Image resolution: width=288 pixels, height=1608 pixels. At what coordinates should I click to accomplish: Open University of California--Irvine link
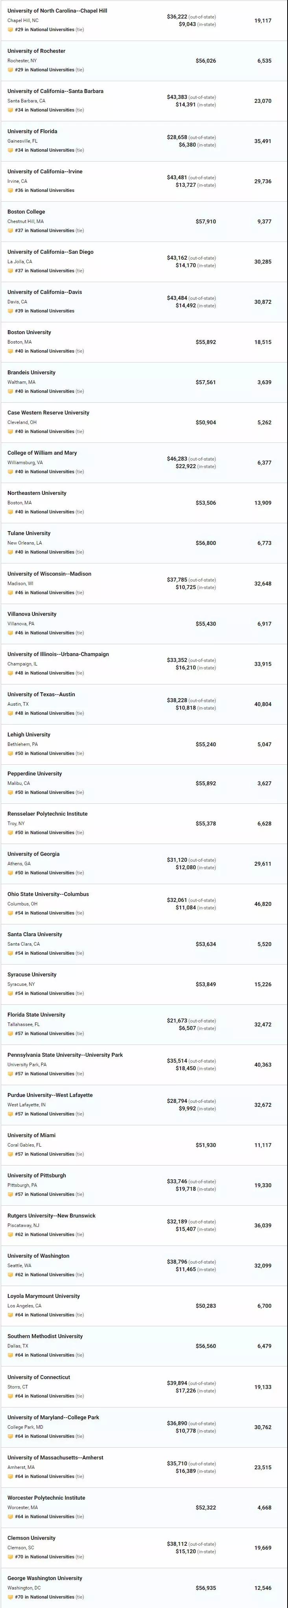(45, 172)
